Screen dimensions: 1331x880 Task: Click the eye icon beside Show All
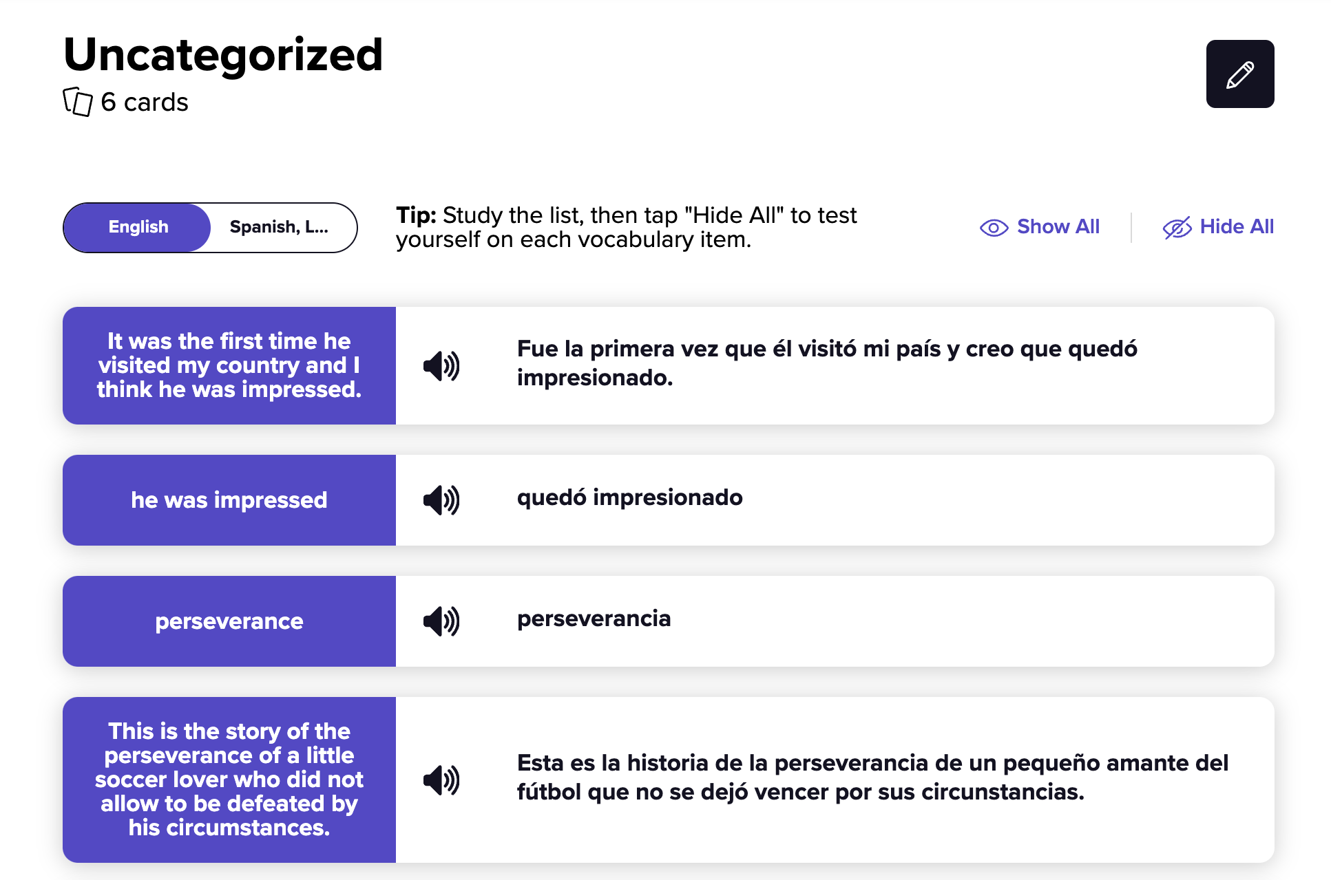[994, 228]
